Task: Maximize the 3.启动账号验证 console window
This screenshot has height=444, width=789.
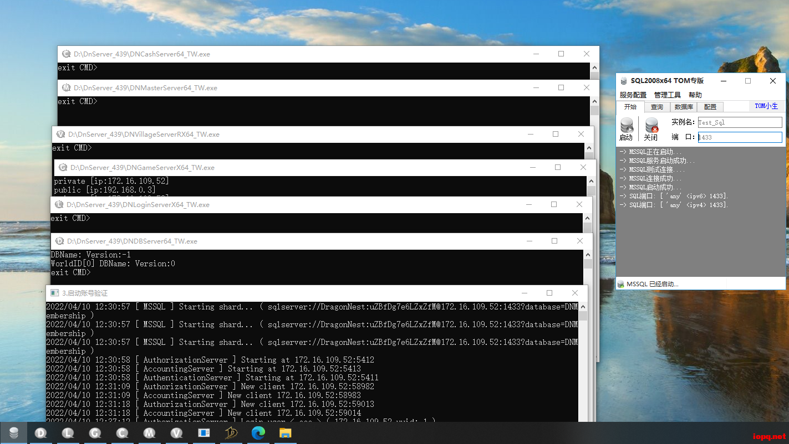Action: (549, 293)
